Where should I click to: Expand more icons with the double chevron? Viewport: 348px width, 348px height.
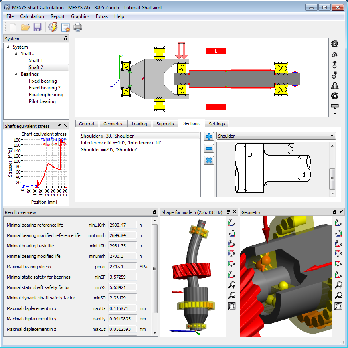[334, 115]
